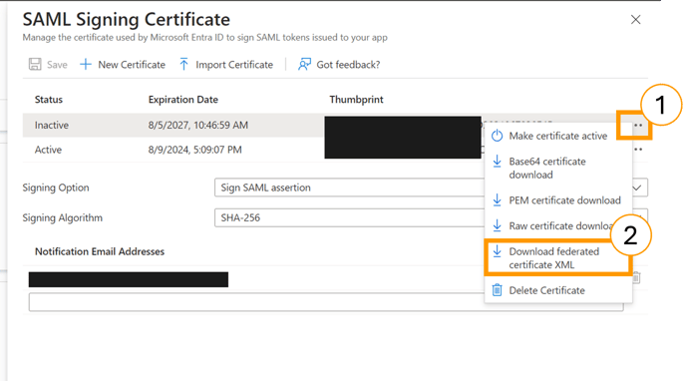Click the Import Certificate upload arrow icon
Image resolution: width=686 pixels, height=381 pixels.
coord(184,64)
